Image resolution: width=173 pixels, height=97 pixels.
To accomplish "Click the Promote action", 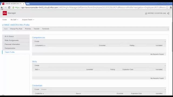I will [x=28, y=29].
